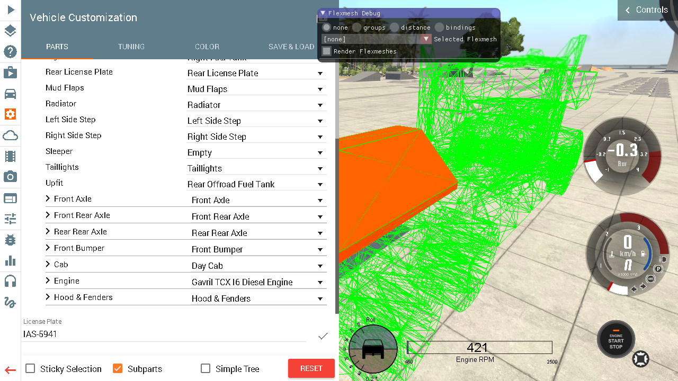This screenshot has height=381, width=678.
Task: Switch to the SAVE & LOAD tab
Action: pyautogui.click(x=291, y=47)
